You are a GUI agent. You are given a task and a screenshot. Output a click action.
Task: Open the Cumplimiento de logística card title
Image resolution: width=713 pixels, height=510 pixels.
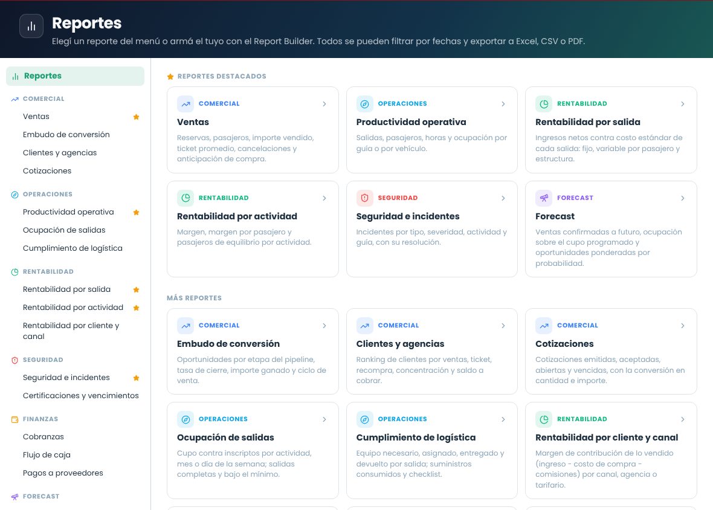(416, 437)
